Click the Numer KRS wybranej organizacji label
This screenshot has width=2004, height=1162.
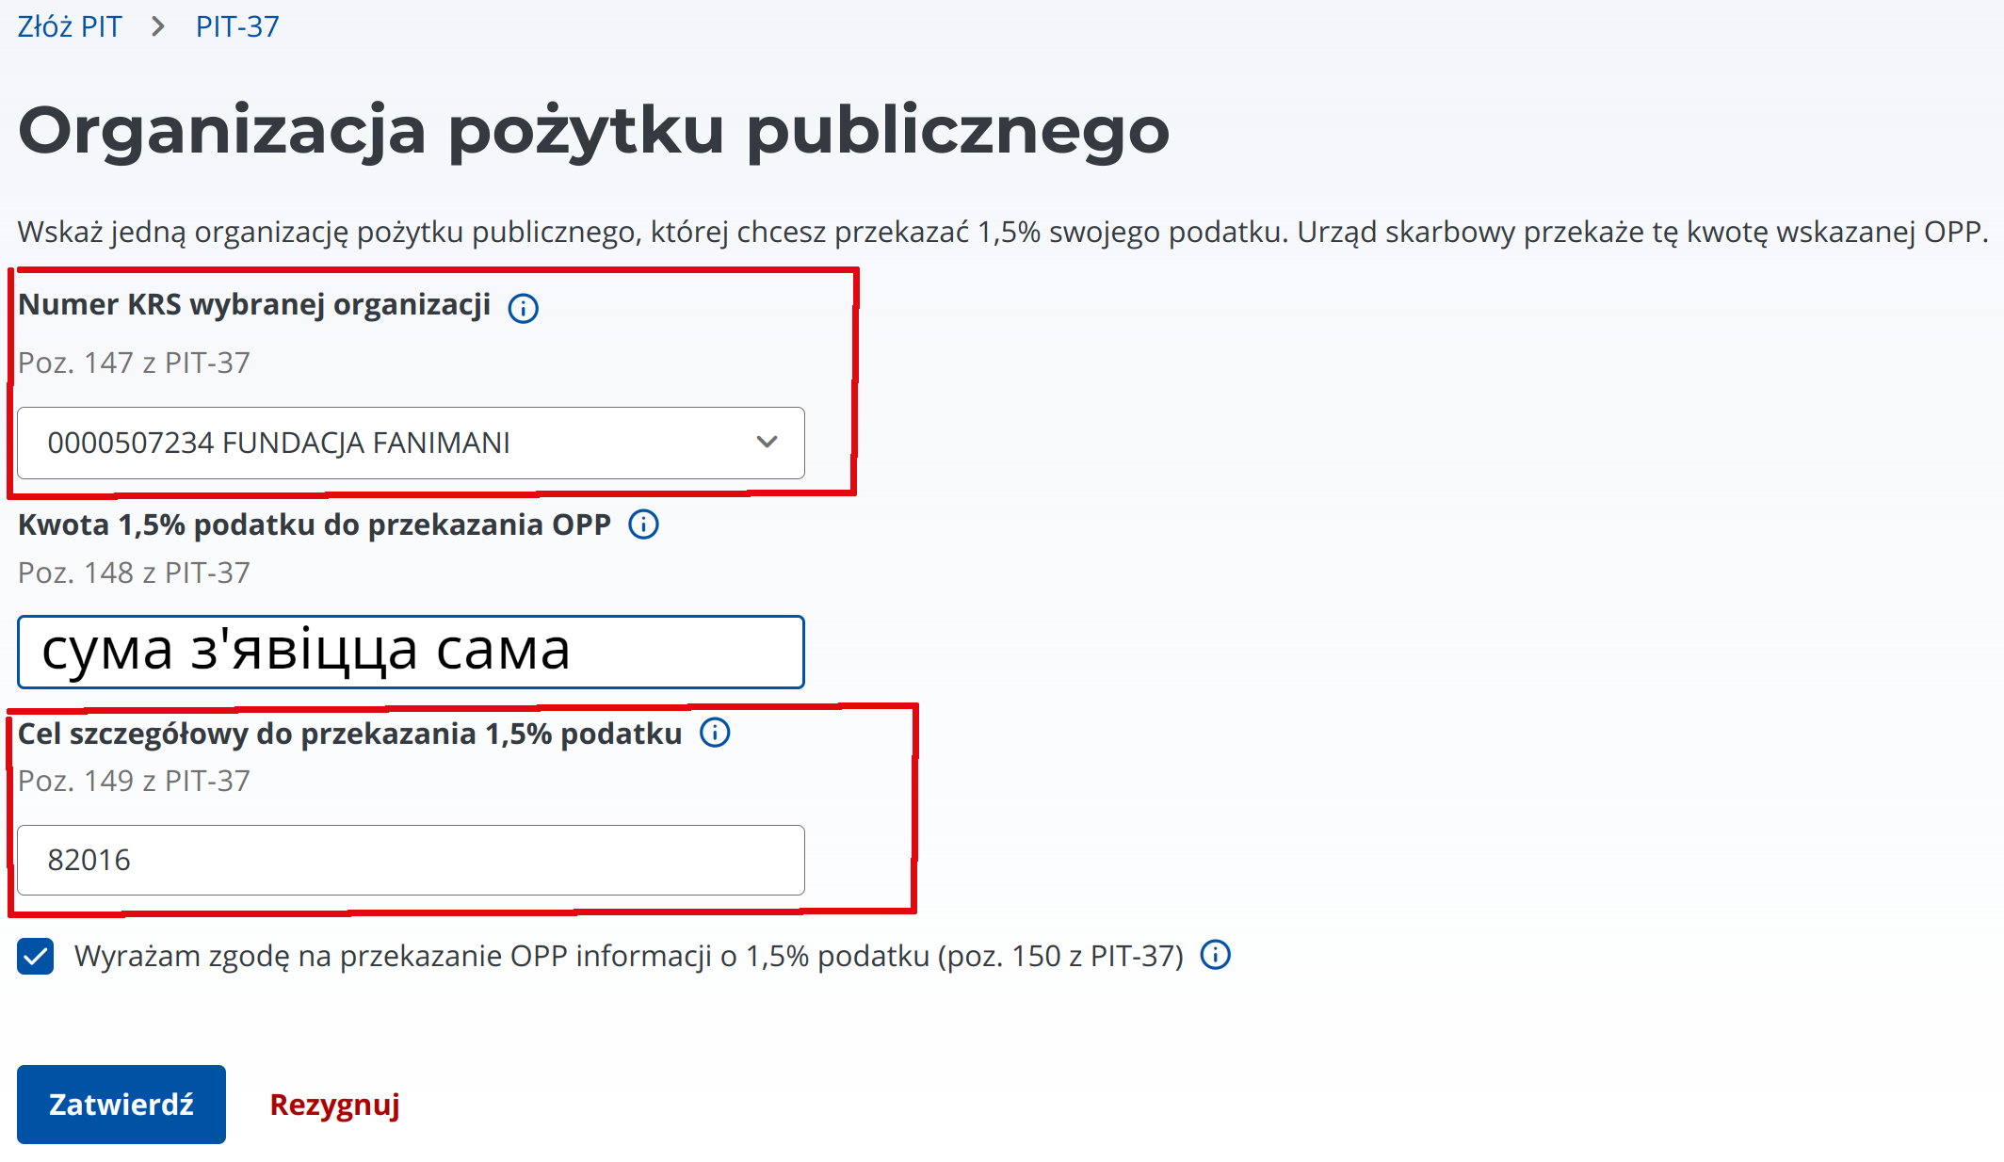[254, 305]
